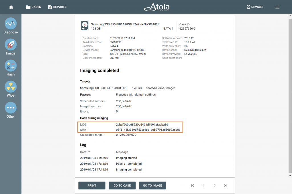Click the Imaging completed heading

click(100, 70)
